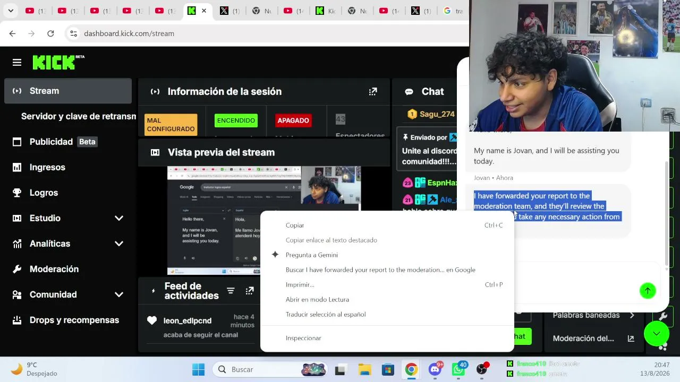Click the stream preview thumbnail

tap(264, 220)
